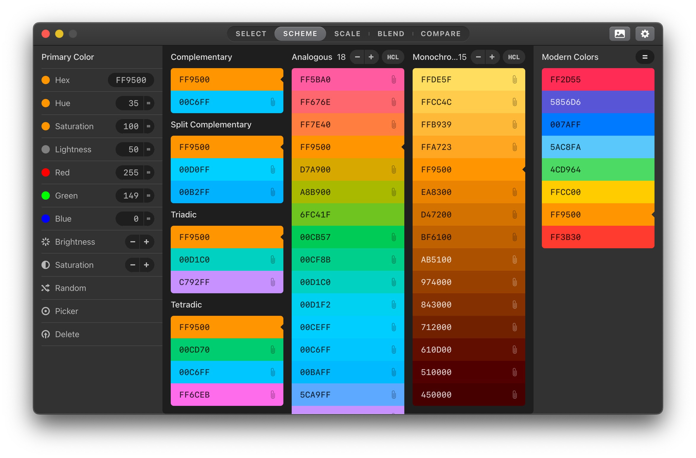Image resolution: width=696 pixels, height=458 pixels.
Task: Increase Analogous color count with plus
Action: 371,57
